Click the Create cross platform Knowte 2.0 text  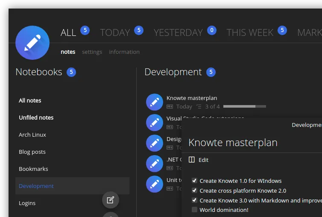[x=243, y=191]
